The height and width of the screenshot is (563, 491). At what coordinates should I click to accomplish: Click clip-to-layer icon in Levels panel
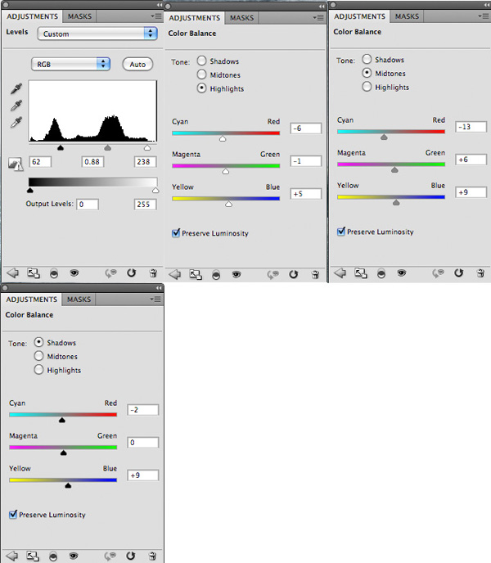[x=54, y=273]
